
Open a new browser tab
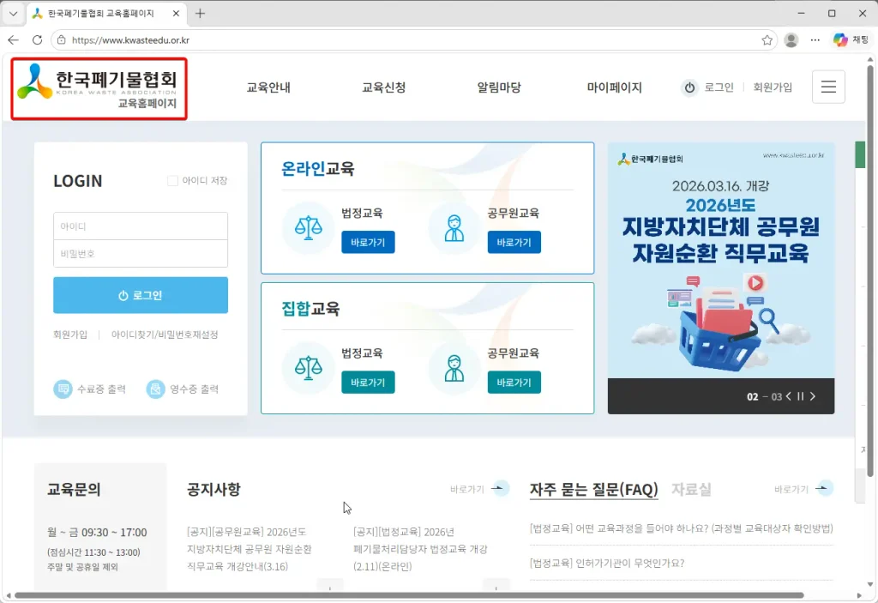pyautogui.click(x=200, y=14)
